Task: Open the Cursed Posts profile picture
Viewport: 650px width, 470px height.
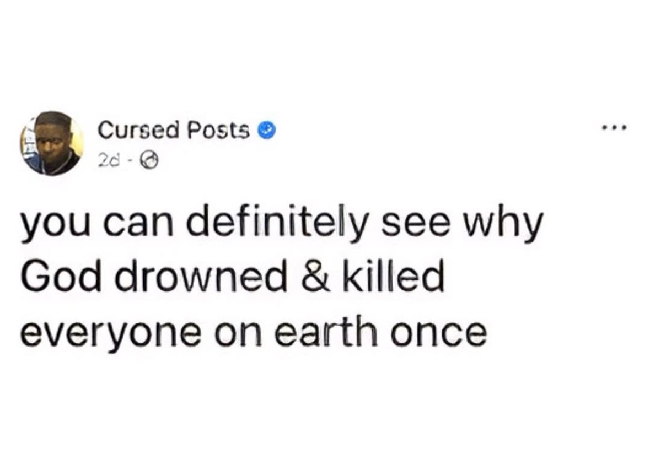Action: tap(52, 143)
